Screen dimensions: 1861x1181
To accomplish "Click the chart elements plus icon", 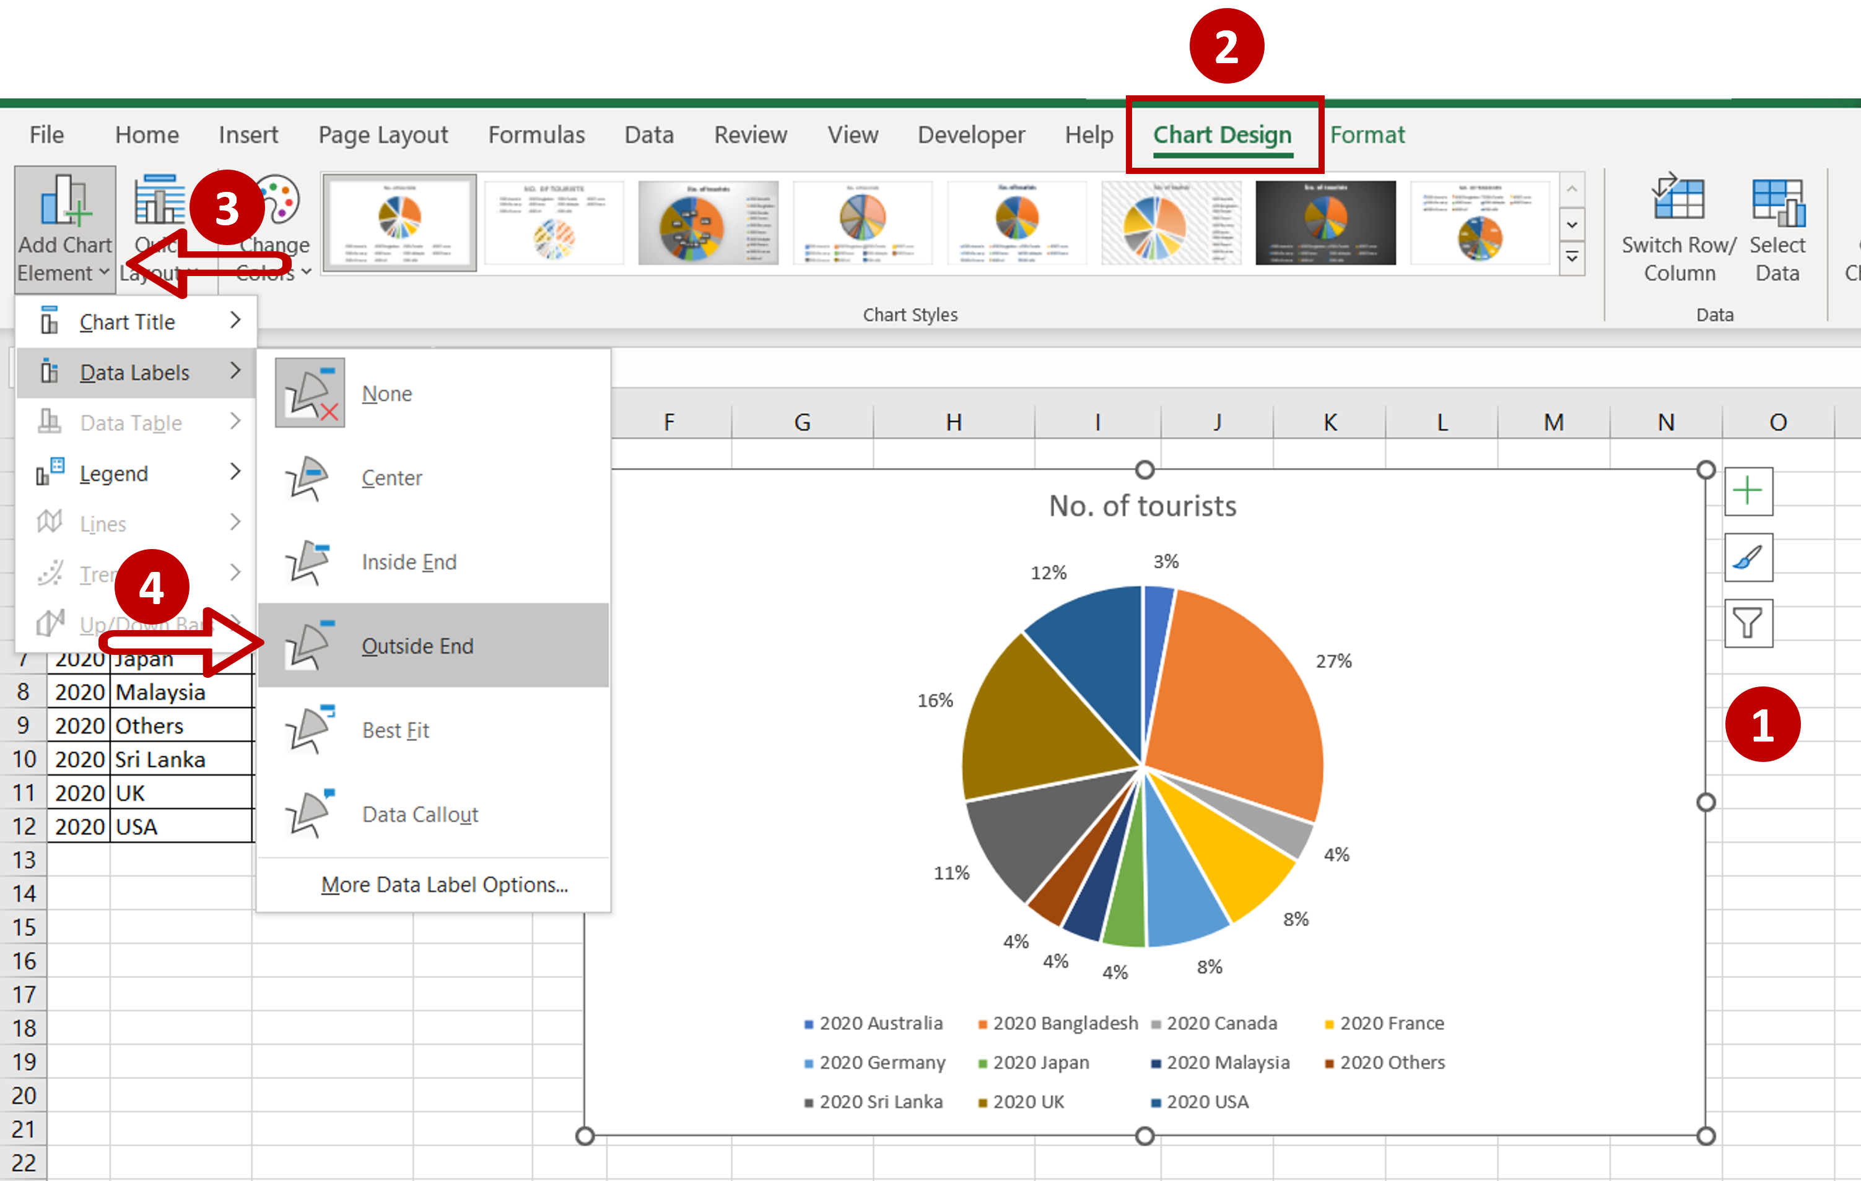I will (1750, 491).
